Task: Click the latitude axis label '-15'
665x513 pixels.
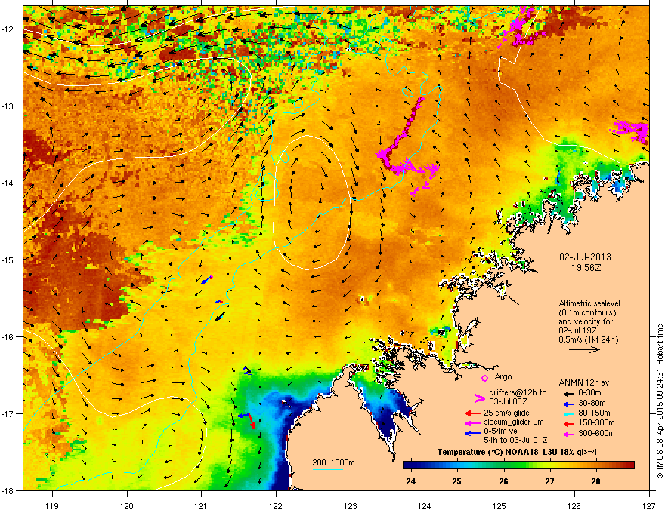Action: 8,260
